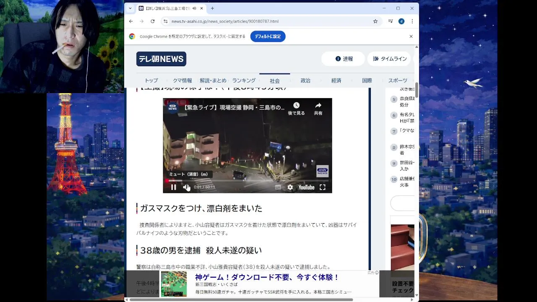Image resolution: width=537 pixels, height=302 pixels.
Task: Bookmark this page with star icon
Action: (375, 21)
